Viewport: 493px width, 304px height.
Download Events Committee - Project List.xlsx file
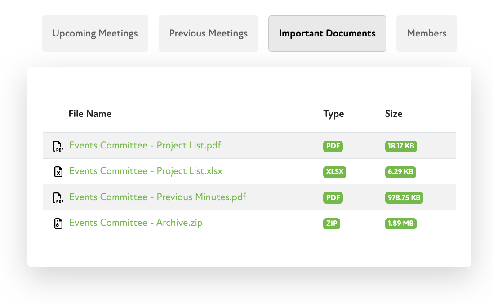point(146,171)
